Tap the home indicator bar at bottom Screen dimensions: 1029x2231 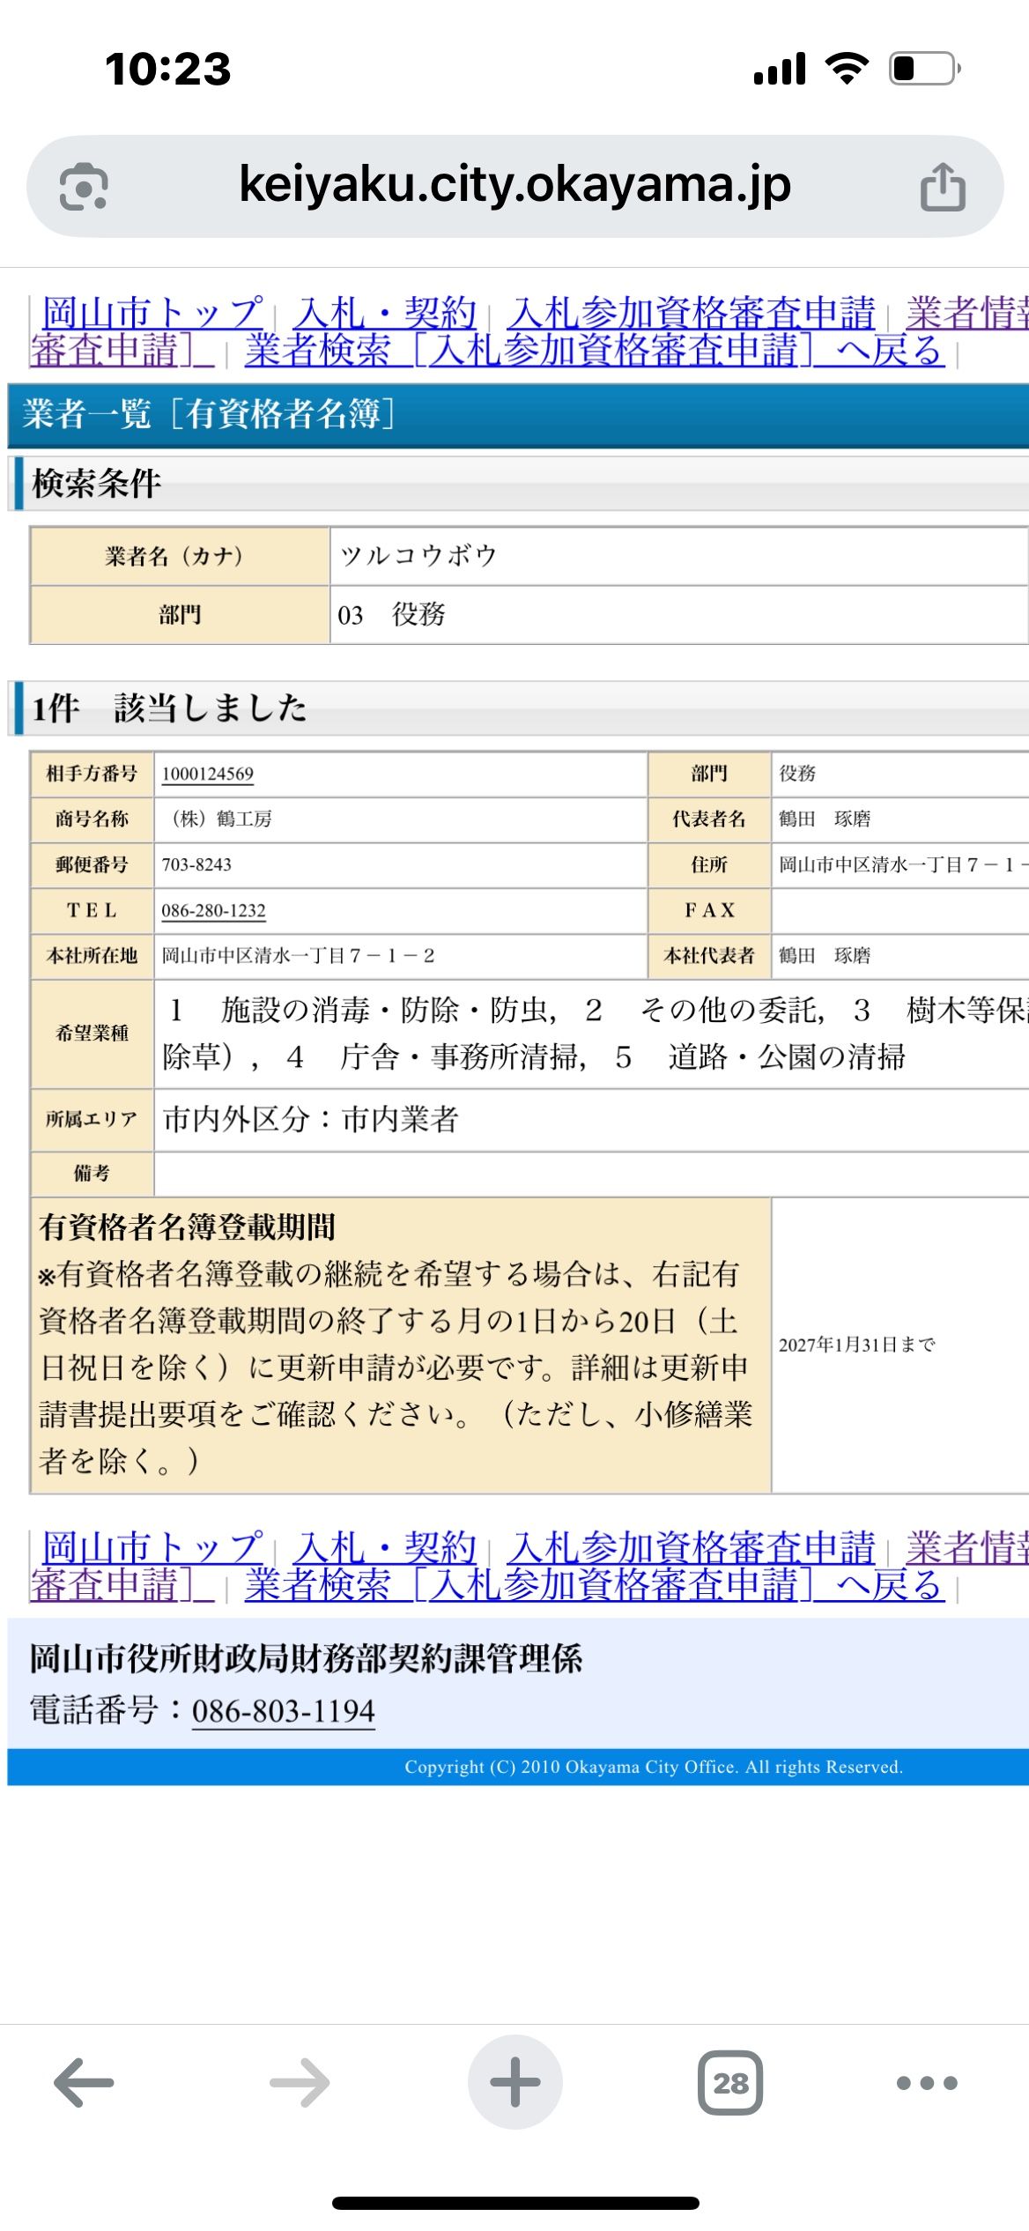[x=514, y=2203]
